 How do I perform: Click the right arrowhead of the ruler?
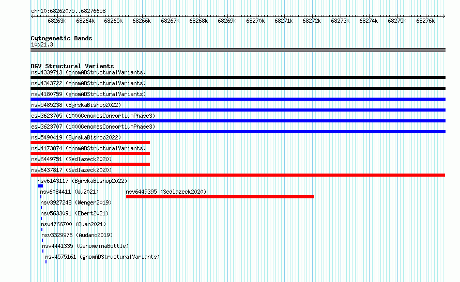[444, 17]
